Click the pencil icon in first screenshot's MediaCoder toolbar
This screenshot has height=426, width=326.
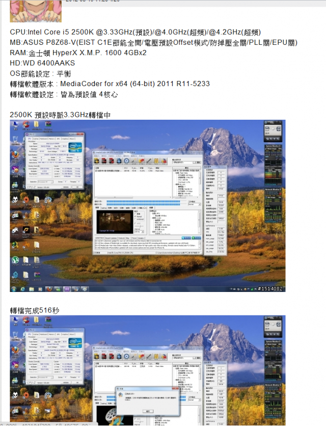134,161
